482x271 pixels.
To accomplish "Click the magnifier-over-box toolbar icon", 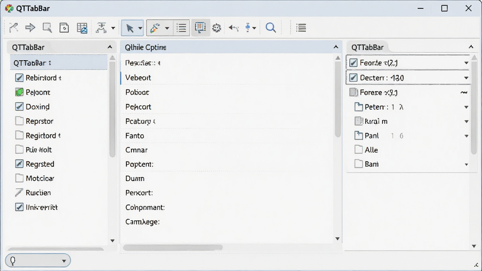I will 47,28.
